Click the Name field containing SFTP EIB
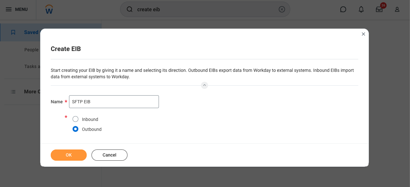 114,102
